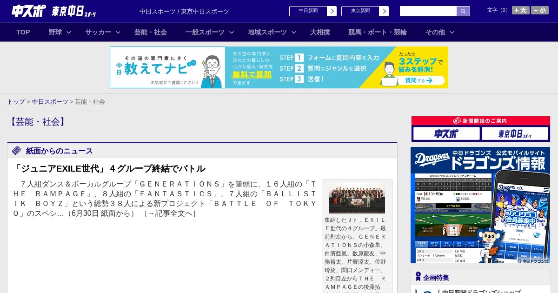The height and width of the screenshot is (293, 558).
Task: Click the ［→記事全文へ］ link
Action: tap(170, 213)
